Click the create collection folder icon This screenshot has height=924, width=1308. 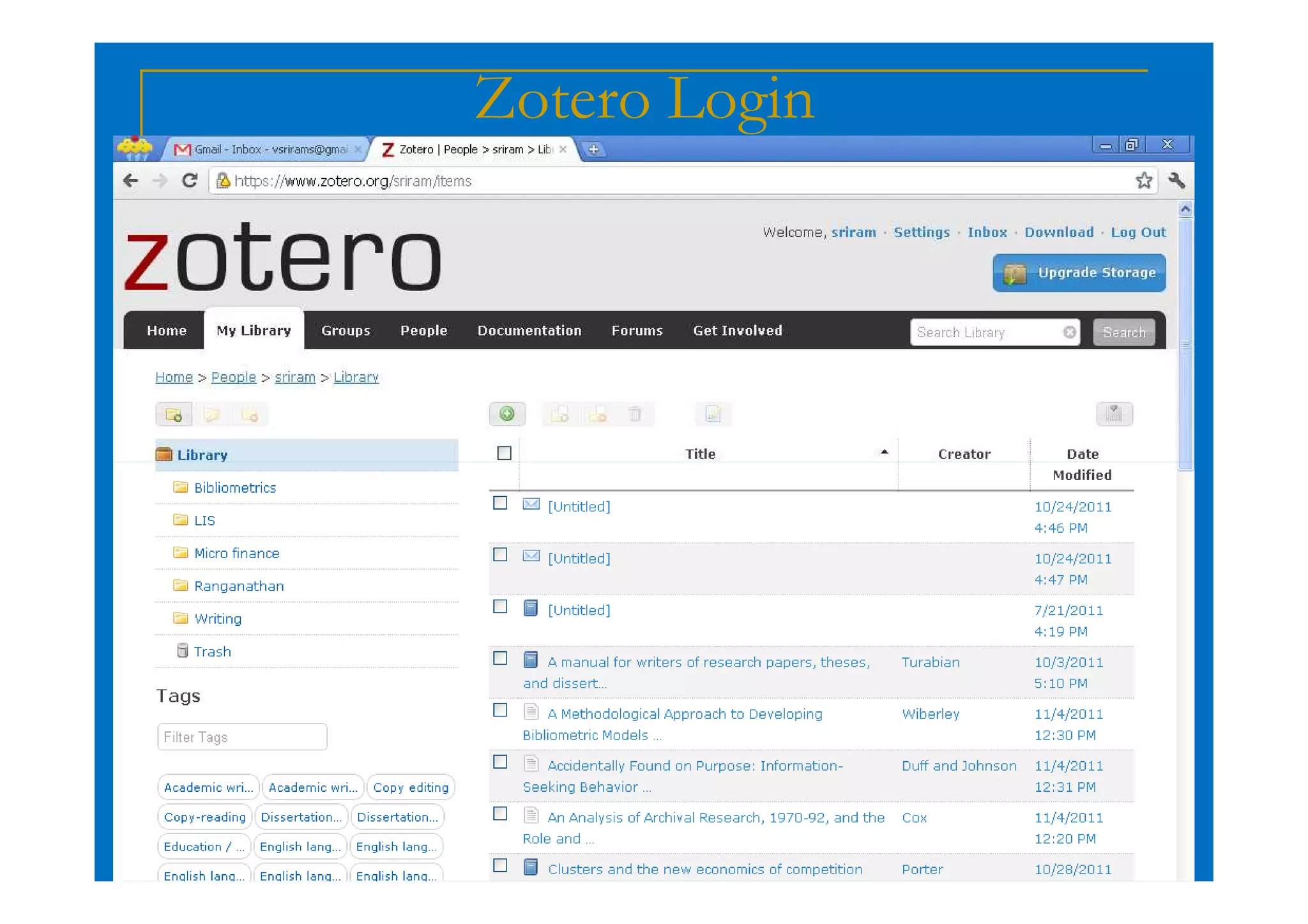(x=174, y=414)
